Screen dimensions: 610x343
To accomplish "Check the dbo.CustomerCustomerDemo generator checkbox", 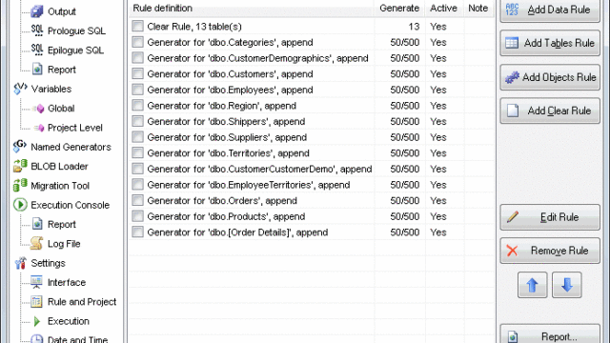I will pos(137,169).
